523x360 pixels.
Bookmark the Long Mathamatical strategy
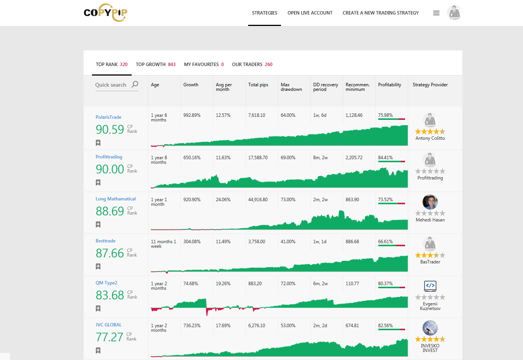pos(98,224)
